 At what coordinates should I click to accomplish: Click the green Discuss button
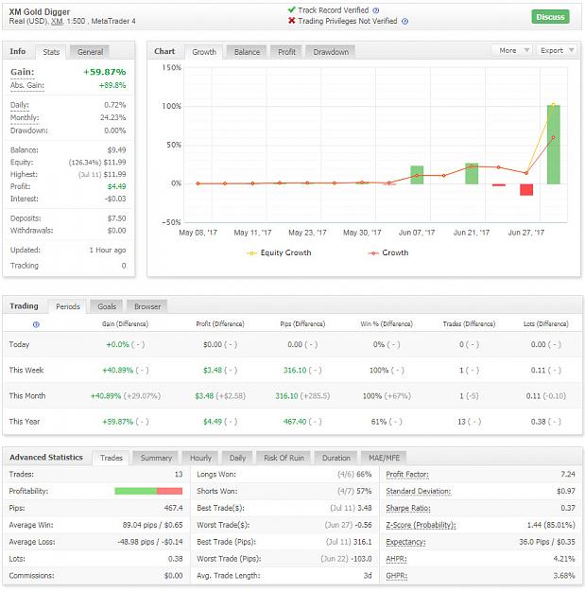[x=550, y=17]
